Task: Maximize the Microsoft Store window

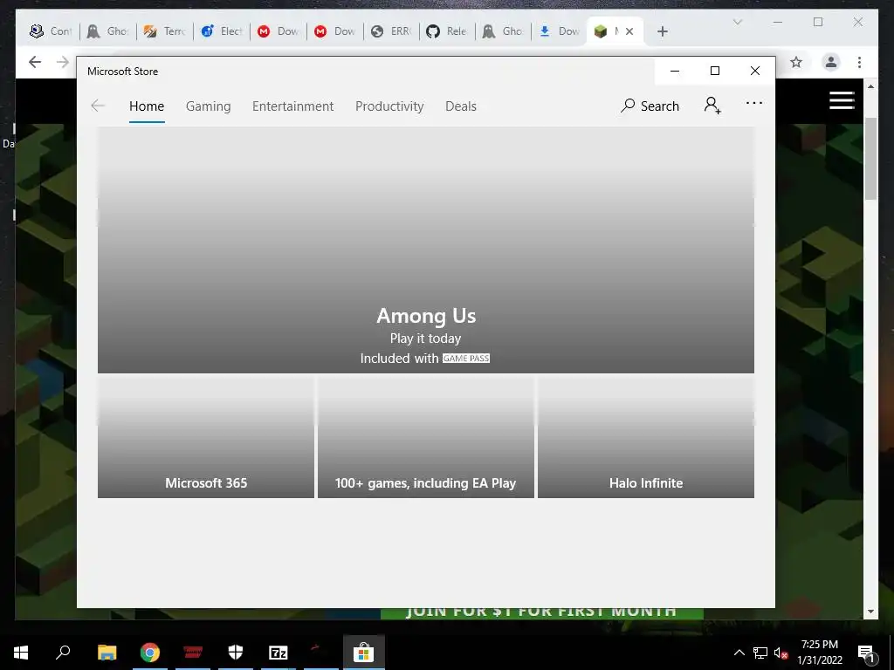Action: click(x=714, y=71)
